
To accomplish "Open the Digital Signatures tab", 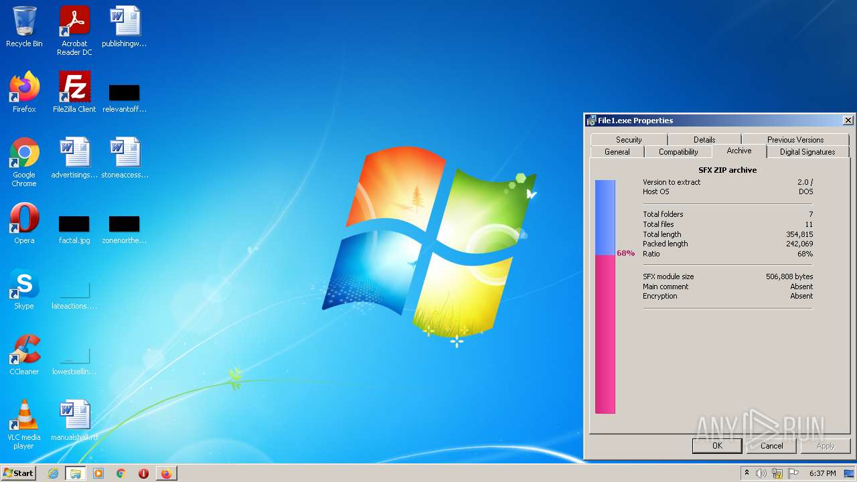I will click(x=807, y=152).
